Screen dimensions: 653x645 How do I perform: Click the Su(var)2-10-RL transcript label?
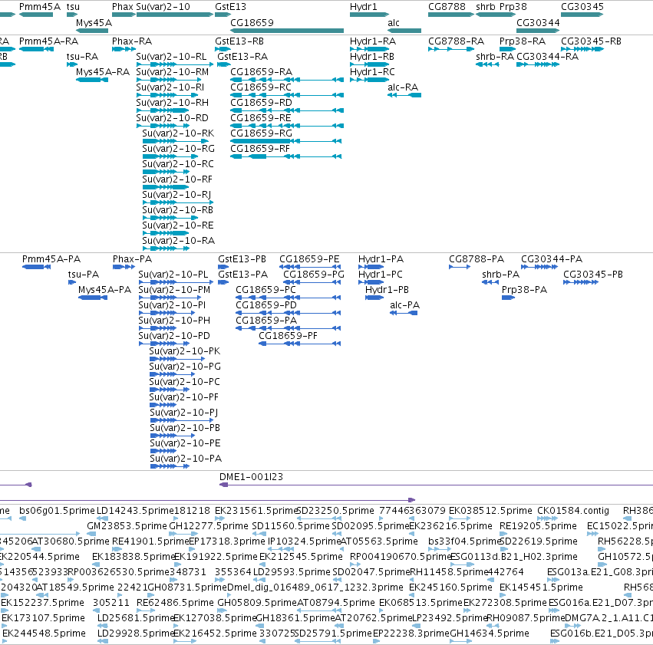pos(171,57)
